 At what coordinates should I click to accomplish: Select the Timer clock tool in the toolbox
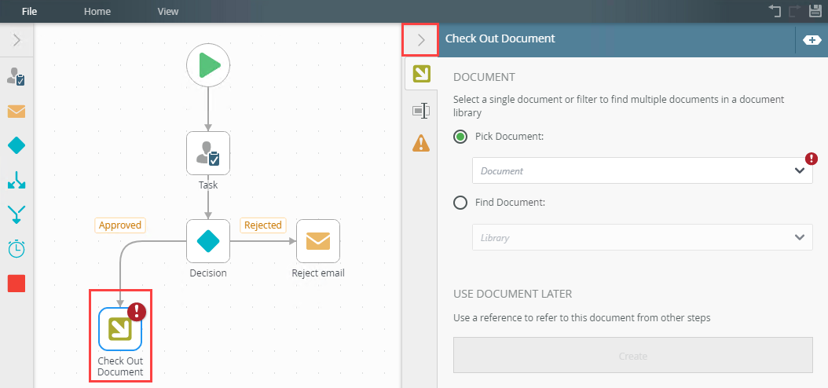(16, 248)
